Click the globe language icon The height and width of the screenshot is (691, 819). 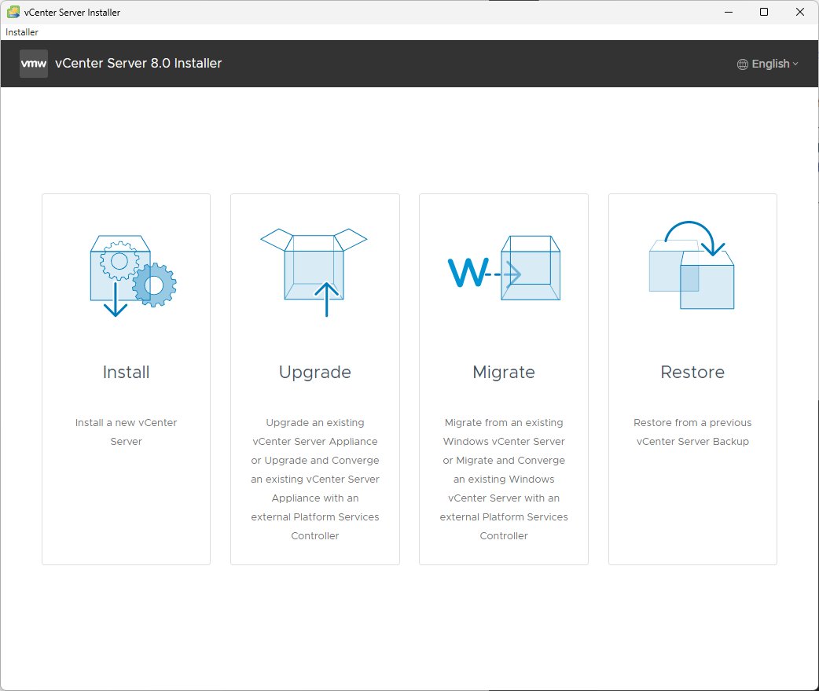click(742, 64)
